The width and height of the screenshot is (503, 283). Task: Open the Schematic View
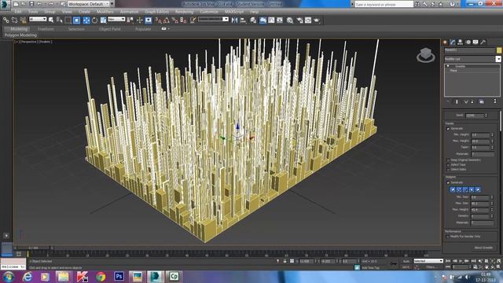coord(280,20)
